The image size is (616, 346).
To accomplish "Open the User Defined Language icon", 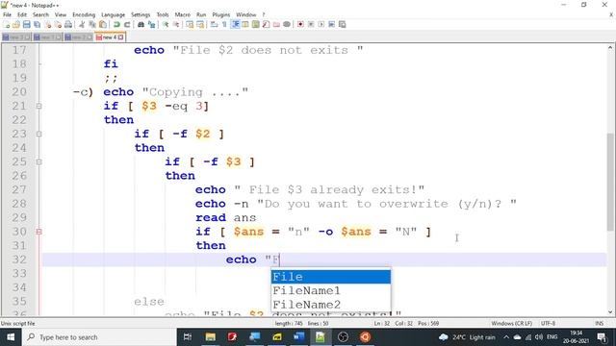I will point(244,24).
